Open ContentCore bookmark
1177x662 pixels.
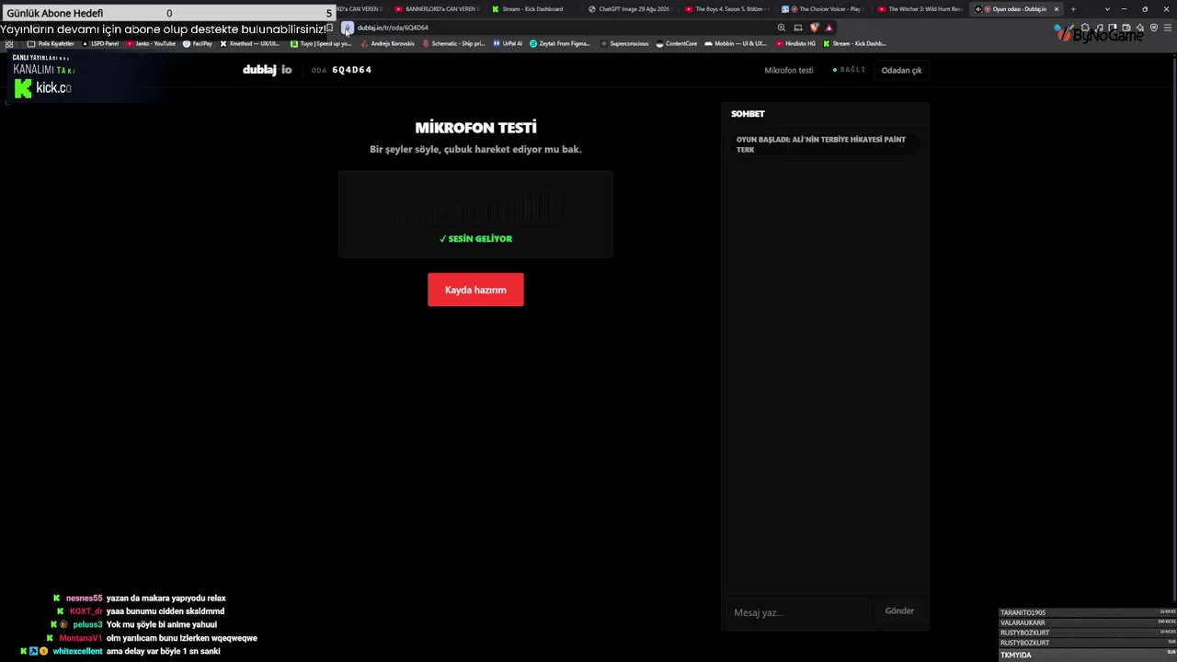point(676,43)
